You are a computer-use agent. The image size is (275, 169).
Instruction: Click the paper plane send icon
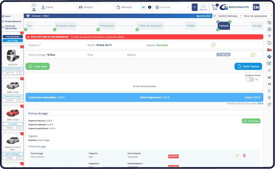coord(269,36)
